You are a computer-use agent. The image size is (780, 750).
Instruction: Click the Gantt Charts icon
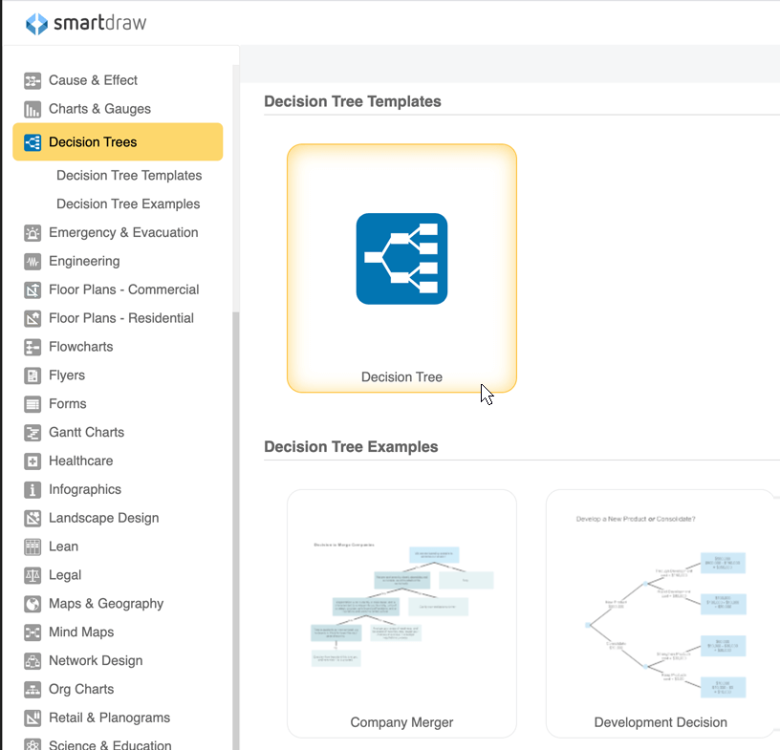click(x=32, y=433)
